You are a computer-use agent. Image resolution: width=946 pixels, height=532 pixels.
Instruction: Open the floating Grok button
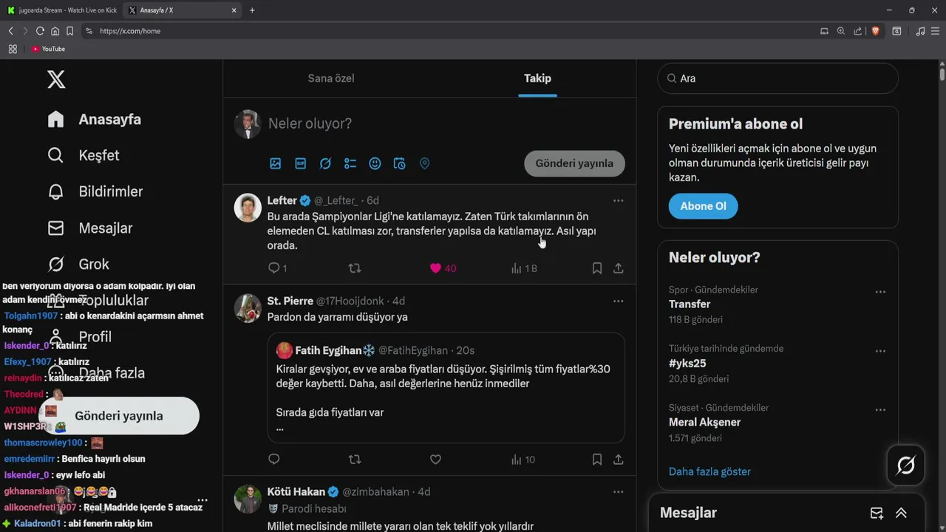[x=906, y=465]
